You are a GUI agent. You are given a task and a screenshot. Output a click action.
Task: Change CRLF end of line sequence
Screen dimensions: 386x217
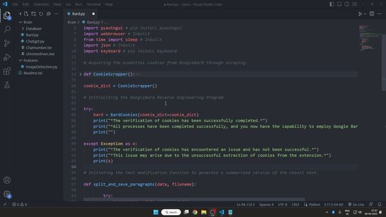click(x=295, y=204)
